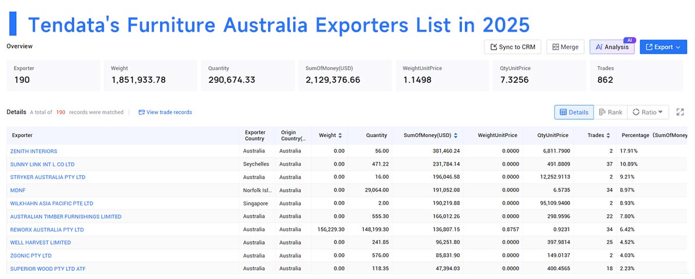
Task: Click the Sync to CRM button
Action: [512, 47]
